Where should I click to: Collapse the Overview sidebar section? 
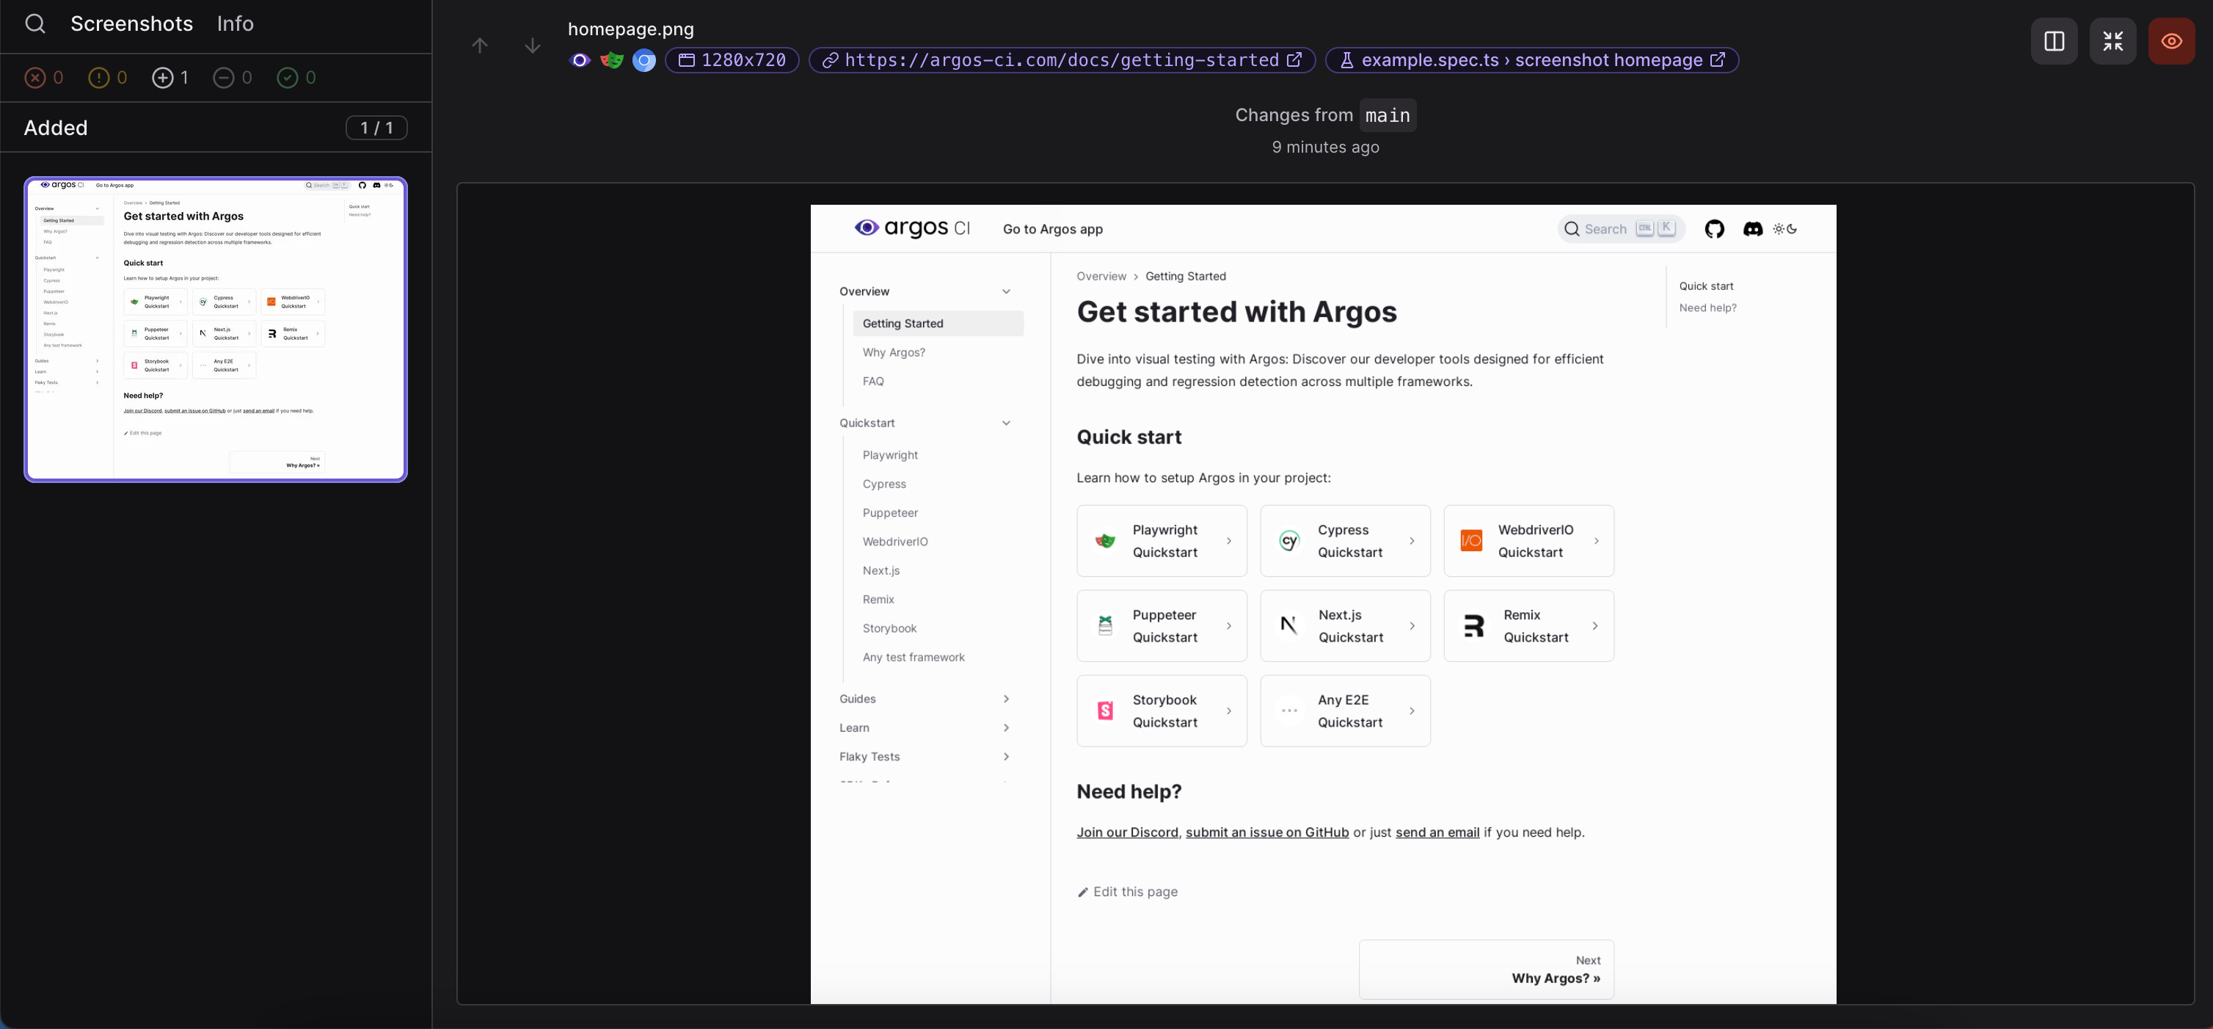click(x=1006, y=291)
